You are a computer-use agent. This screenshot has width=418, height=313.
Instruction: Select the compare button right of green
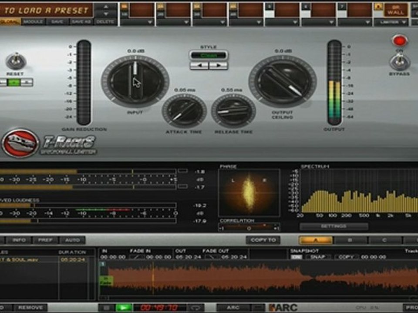[27, 82]
